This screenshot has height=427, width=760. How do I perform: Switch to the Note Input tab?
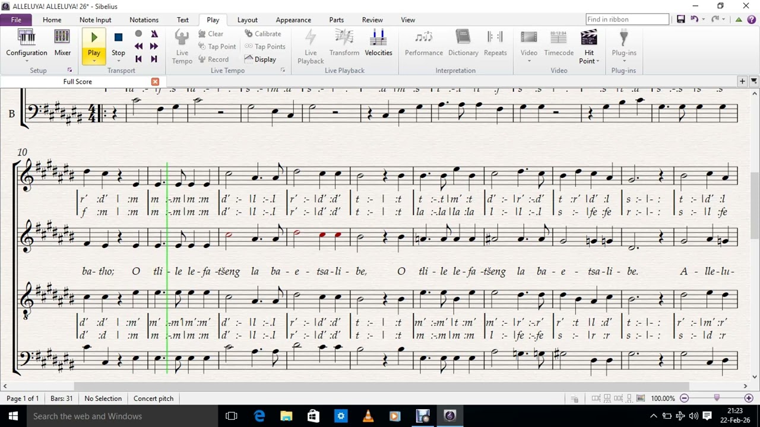point(95,20)
